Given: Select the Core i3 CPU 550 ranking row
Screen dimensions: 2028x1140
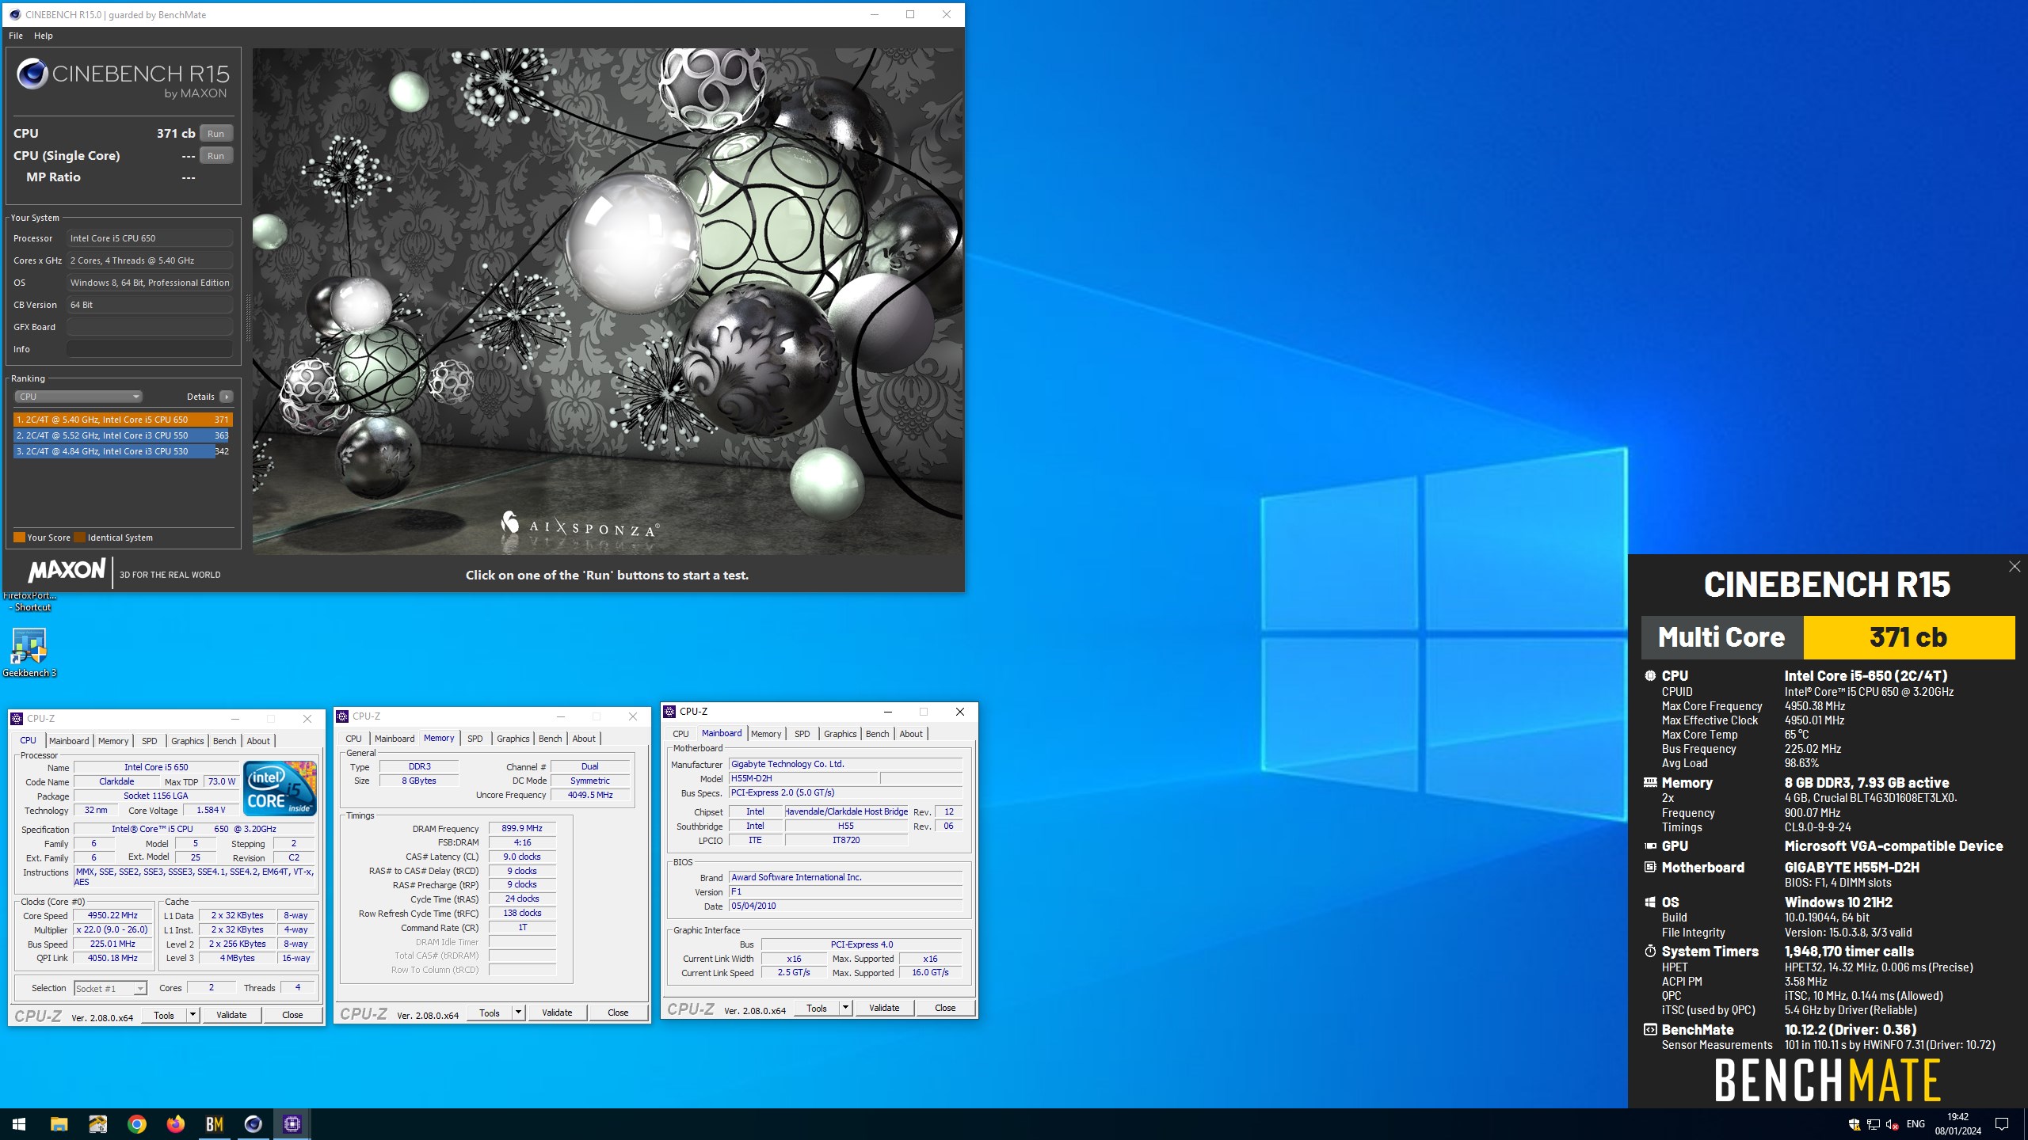Looking at the screenshot, I should click(123, 435).
